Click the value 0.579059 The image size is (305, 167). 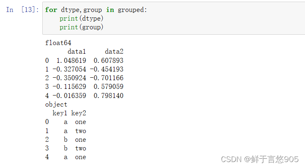tap(109, 86)
